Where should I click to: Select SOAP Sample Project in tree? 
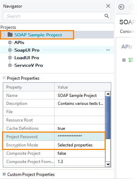click(38, 35)
